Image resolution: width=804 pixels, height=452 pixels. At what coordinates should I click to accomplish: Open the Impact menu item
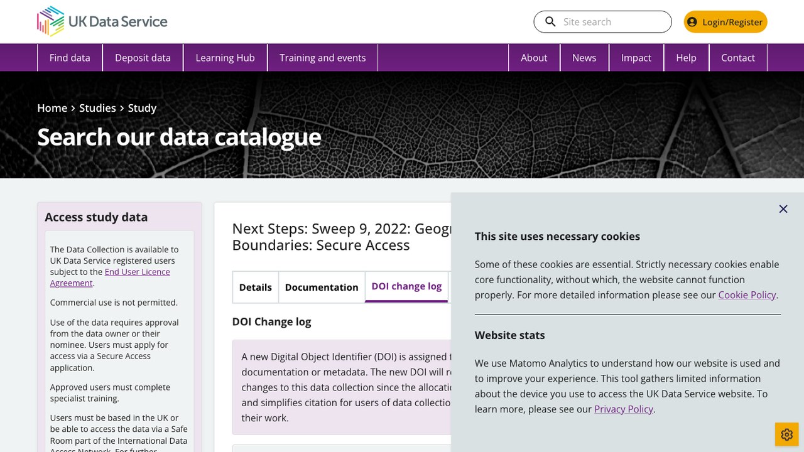(636, 58)
